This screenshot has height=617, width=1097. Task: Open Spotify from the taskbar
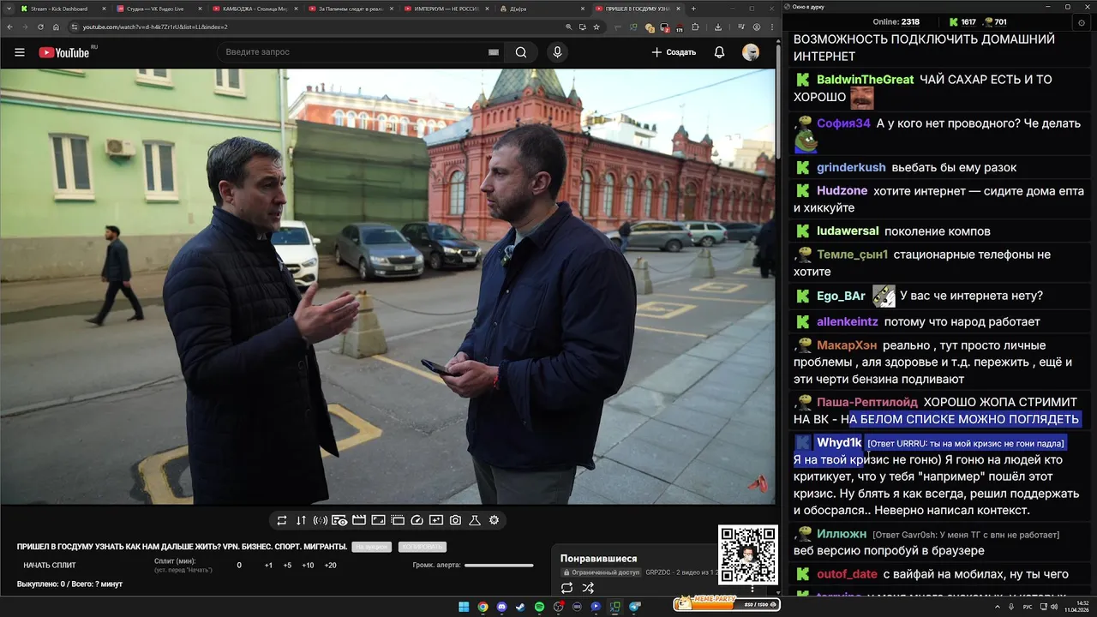pos(539,607)
